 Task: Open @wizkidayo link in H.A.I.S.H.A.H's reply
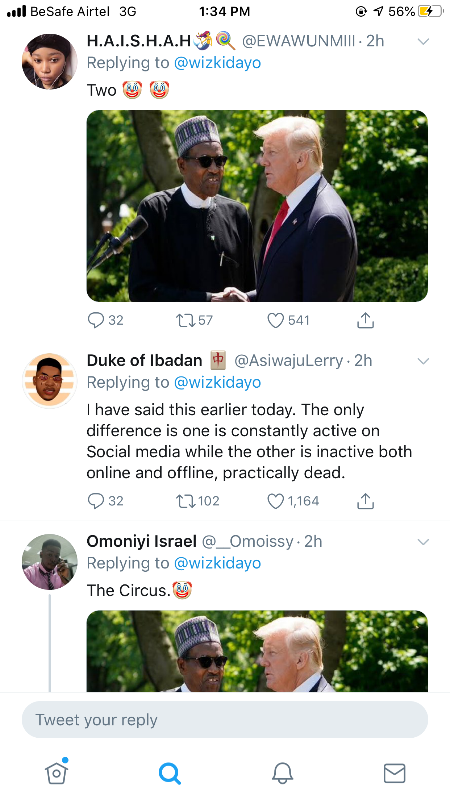pyautogui.click(x=217, y=63)
